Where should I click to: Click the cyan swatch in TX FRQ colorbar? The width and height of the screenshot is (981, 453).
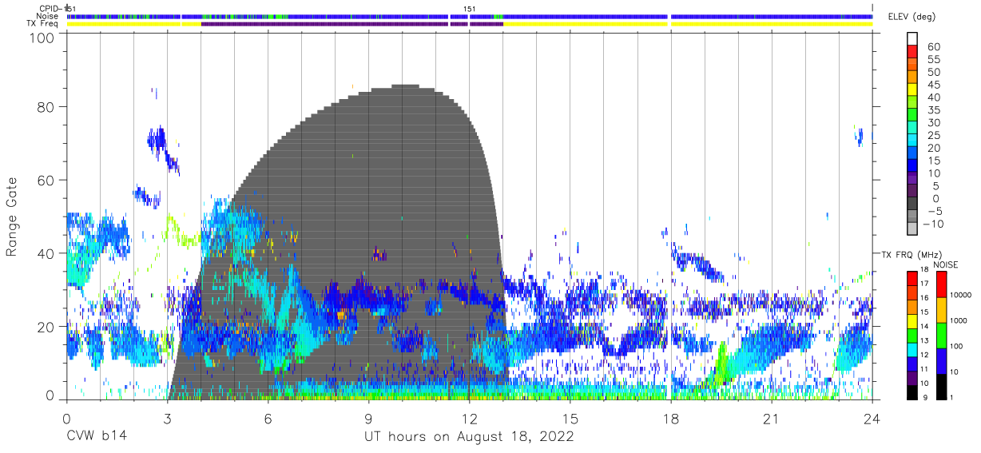click(911, 350)
